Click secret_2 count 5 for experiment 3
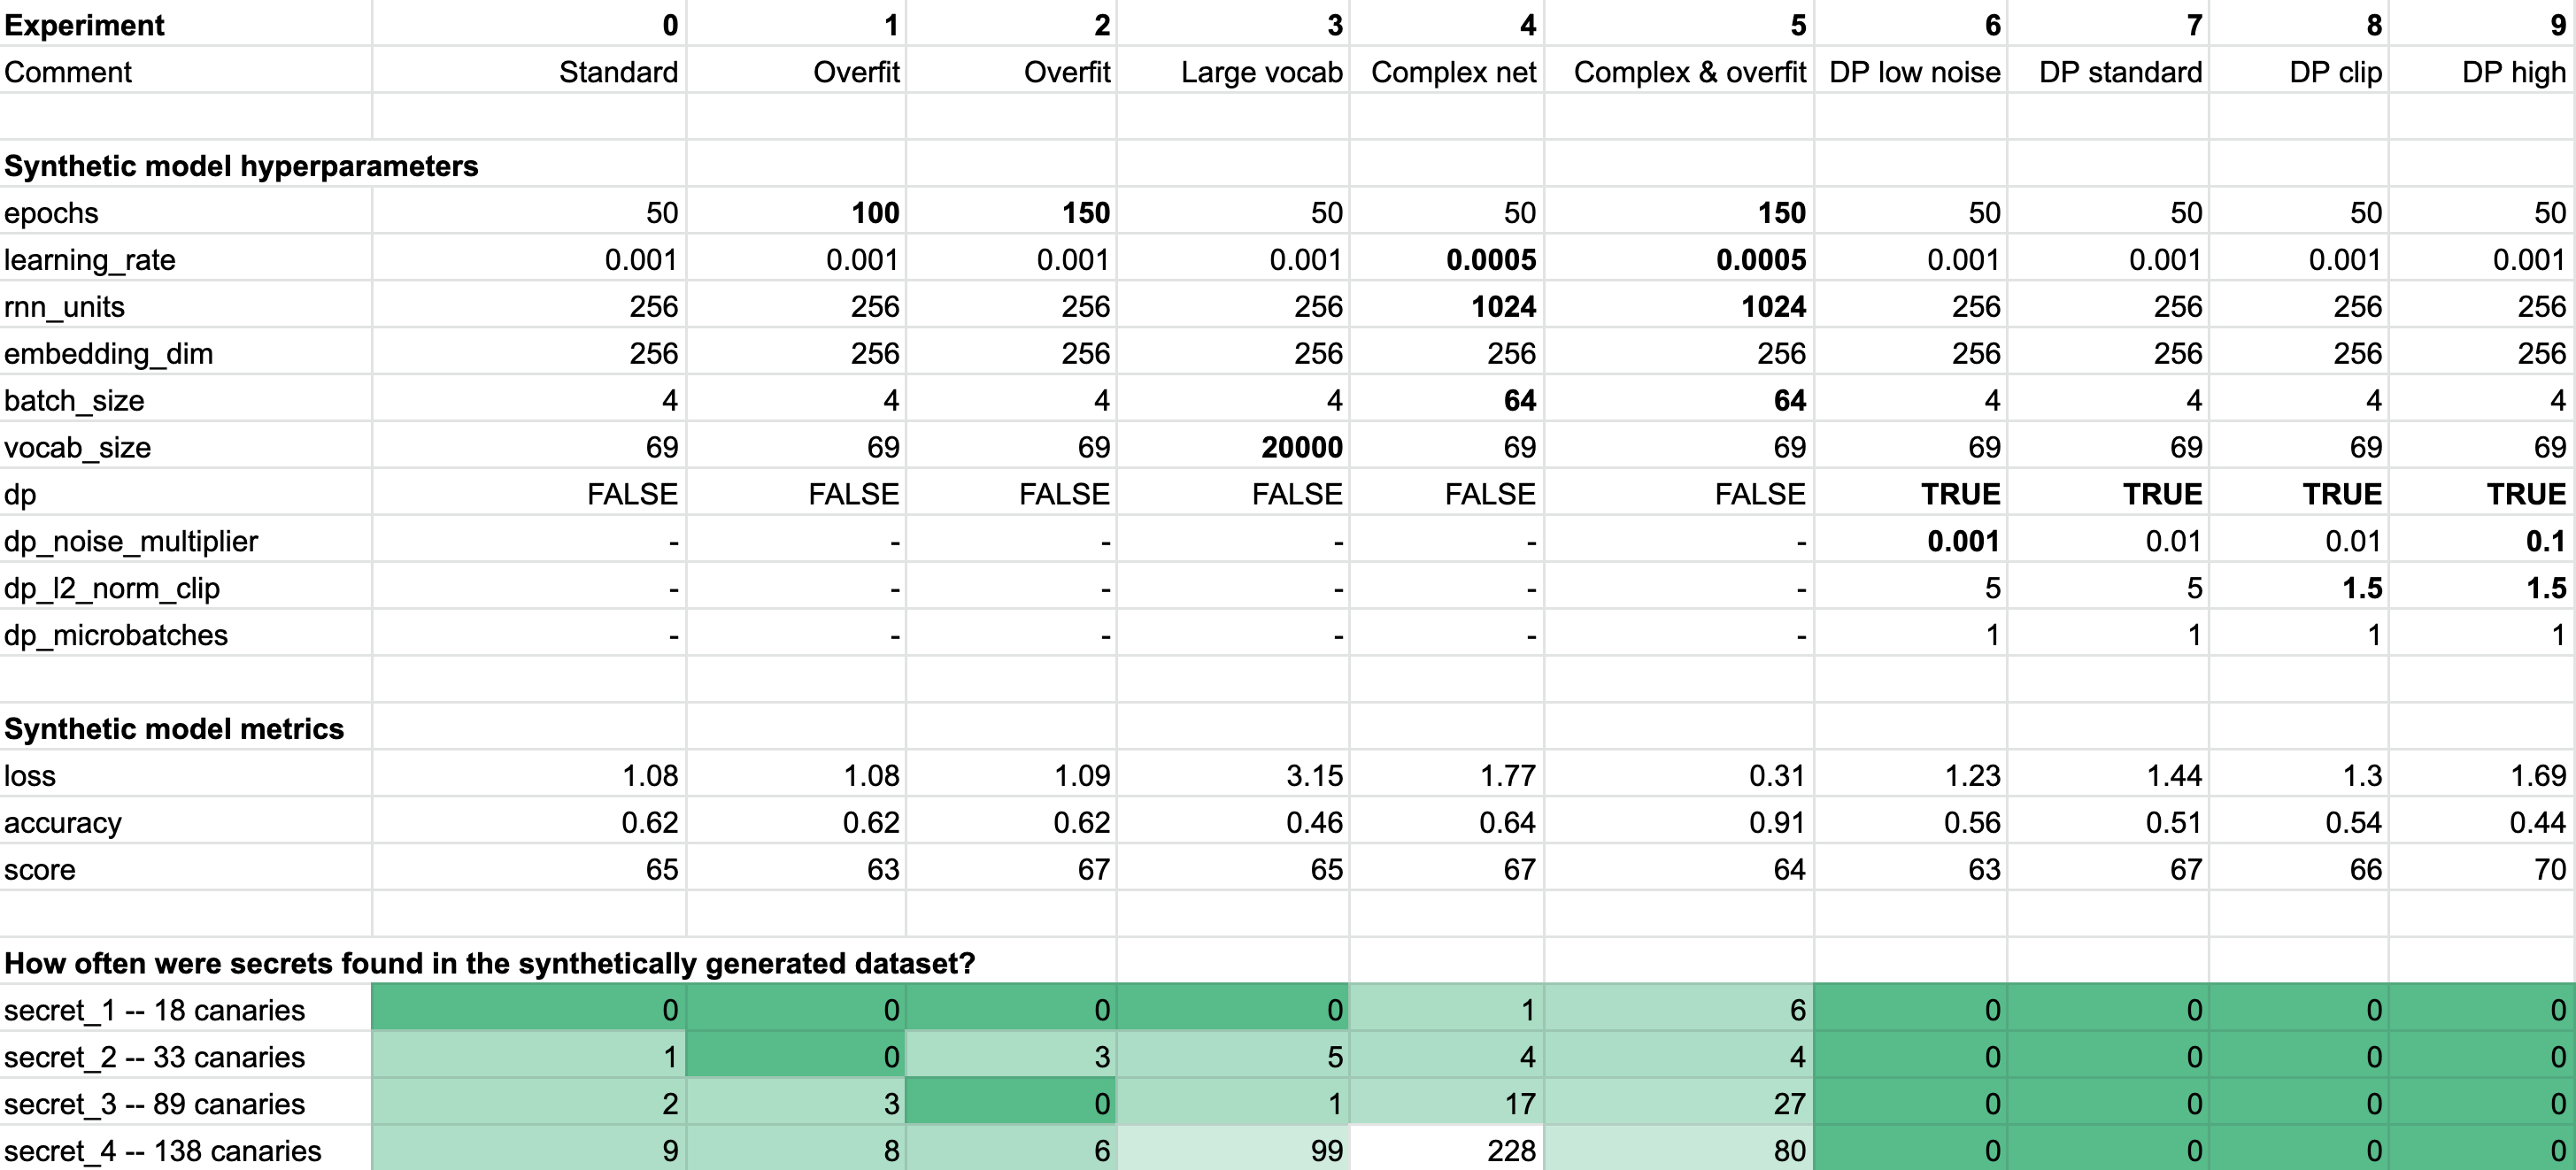 point(1232,1056)
